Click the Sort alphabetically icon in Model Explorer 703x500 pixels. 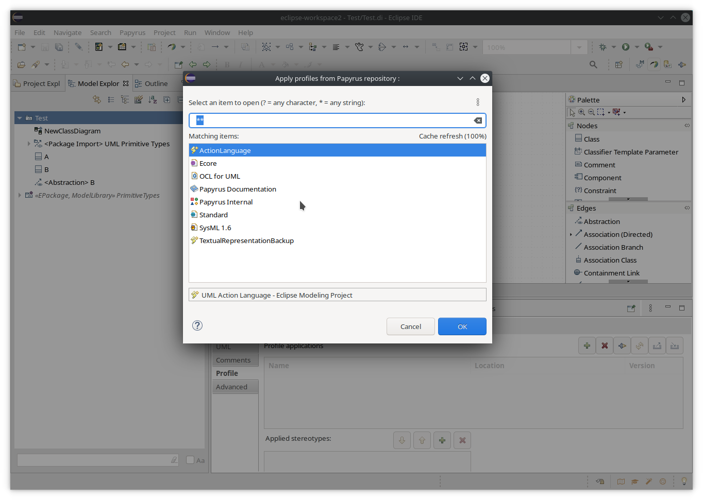(153, 99)
